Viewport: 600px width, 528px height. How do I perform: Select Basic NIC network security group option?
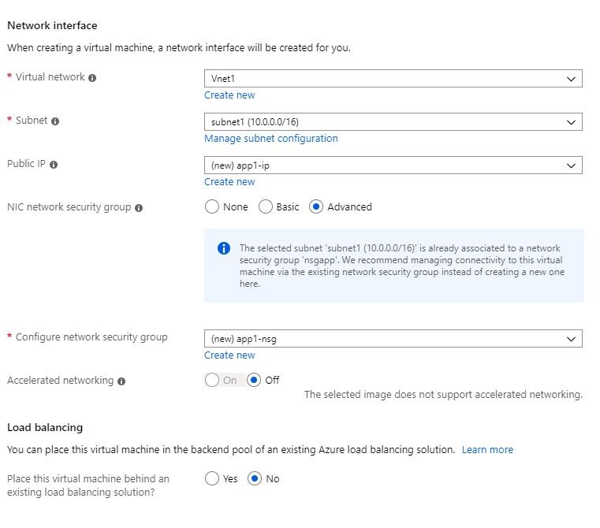click(x=266, y=206)
